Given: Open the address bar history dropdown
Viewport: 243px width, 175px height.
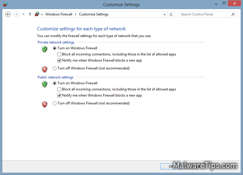Looking at the screenshot, I should 165,14.
